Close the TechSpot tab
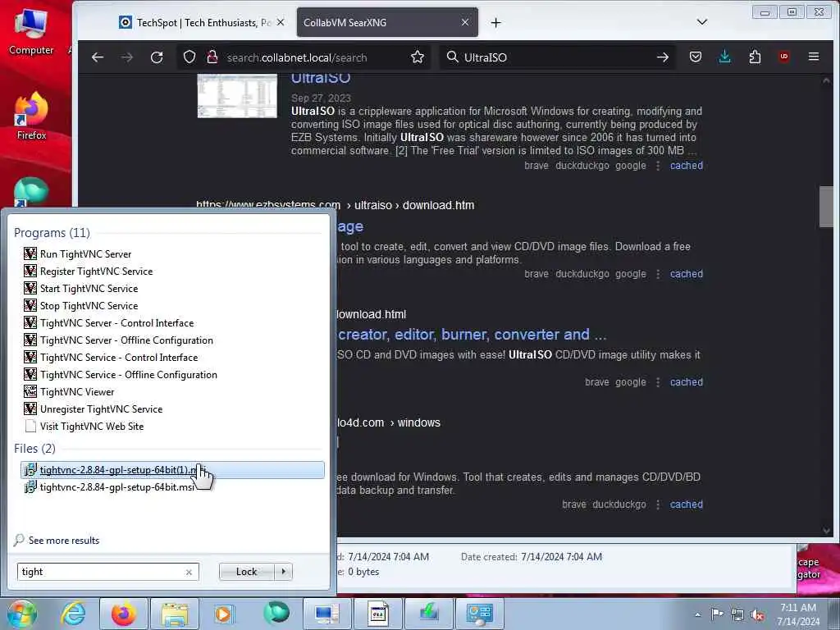The width and height of the screenshot is (840, 630). tap(281, 22)
